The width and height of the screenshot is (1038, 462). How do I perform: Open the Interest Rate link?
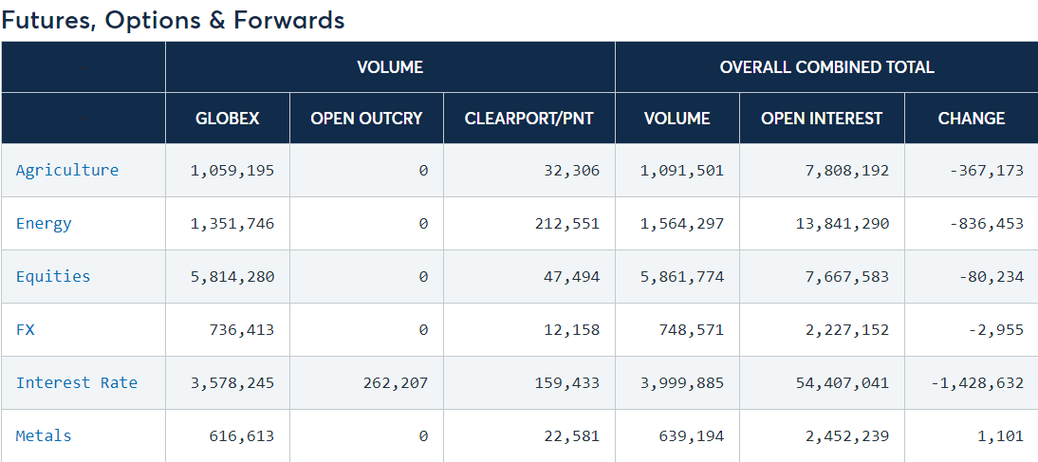(x=77, y=382)
